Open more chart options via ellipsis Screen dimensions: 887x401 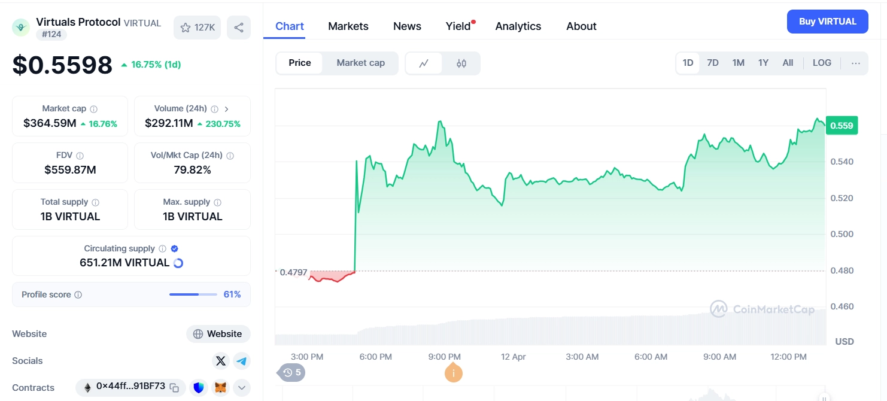[x=855, y=63]
